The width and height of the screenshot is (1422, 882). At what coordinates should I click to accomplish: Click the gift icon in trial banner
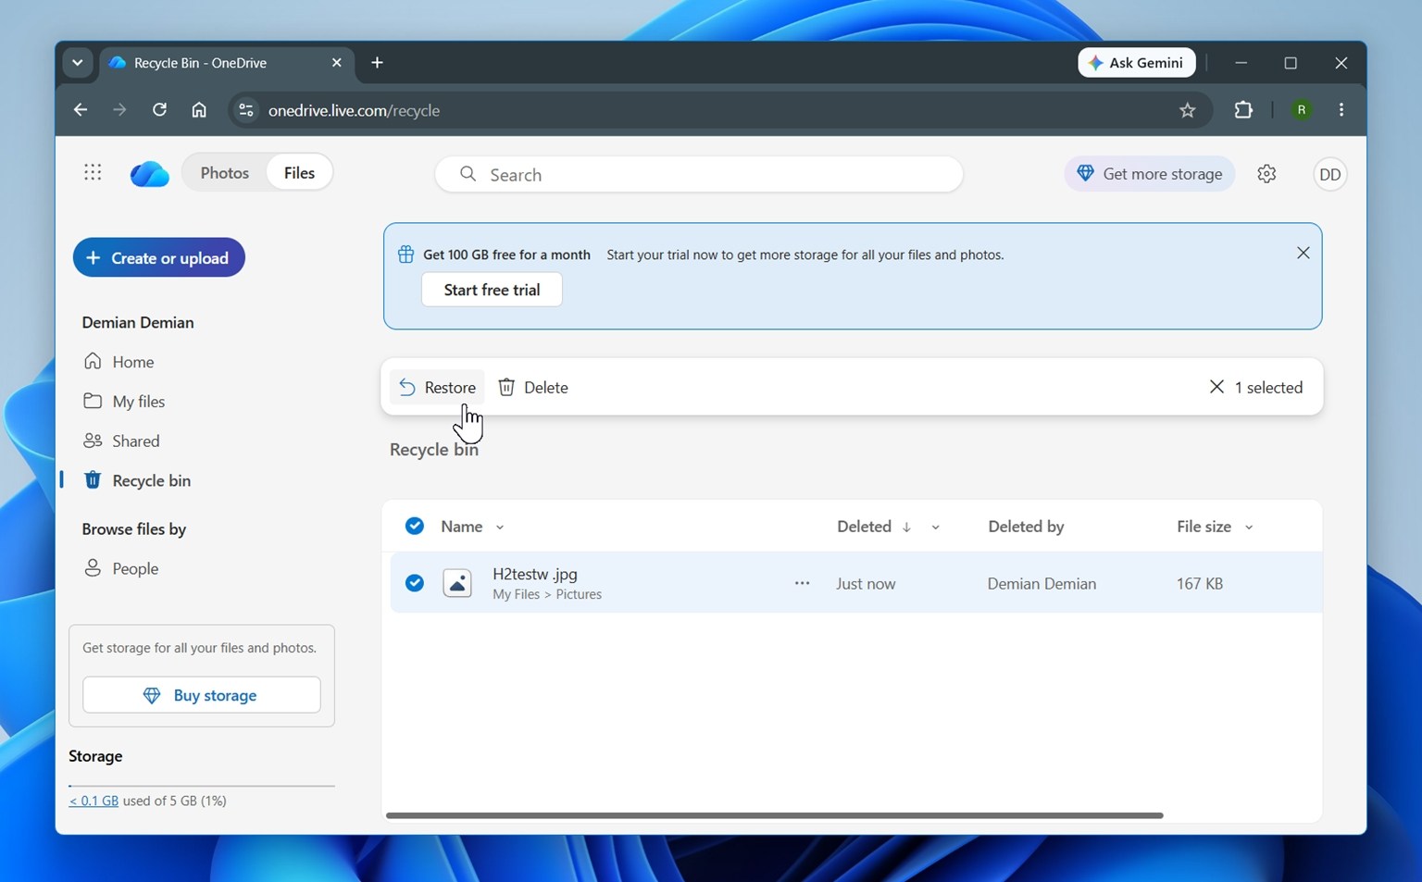[405, 255]
